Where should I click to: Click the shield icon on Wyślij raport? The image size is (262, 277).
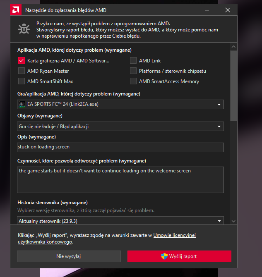164,256
